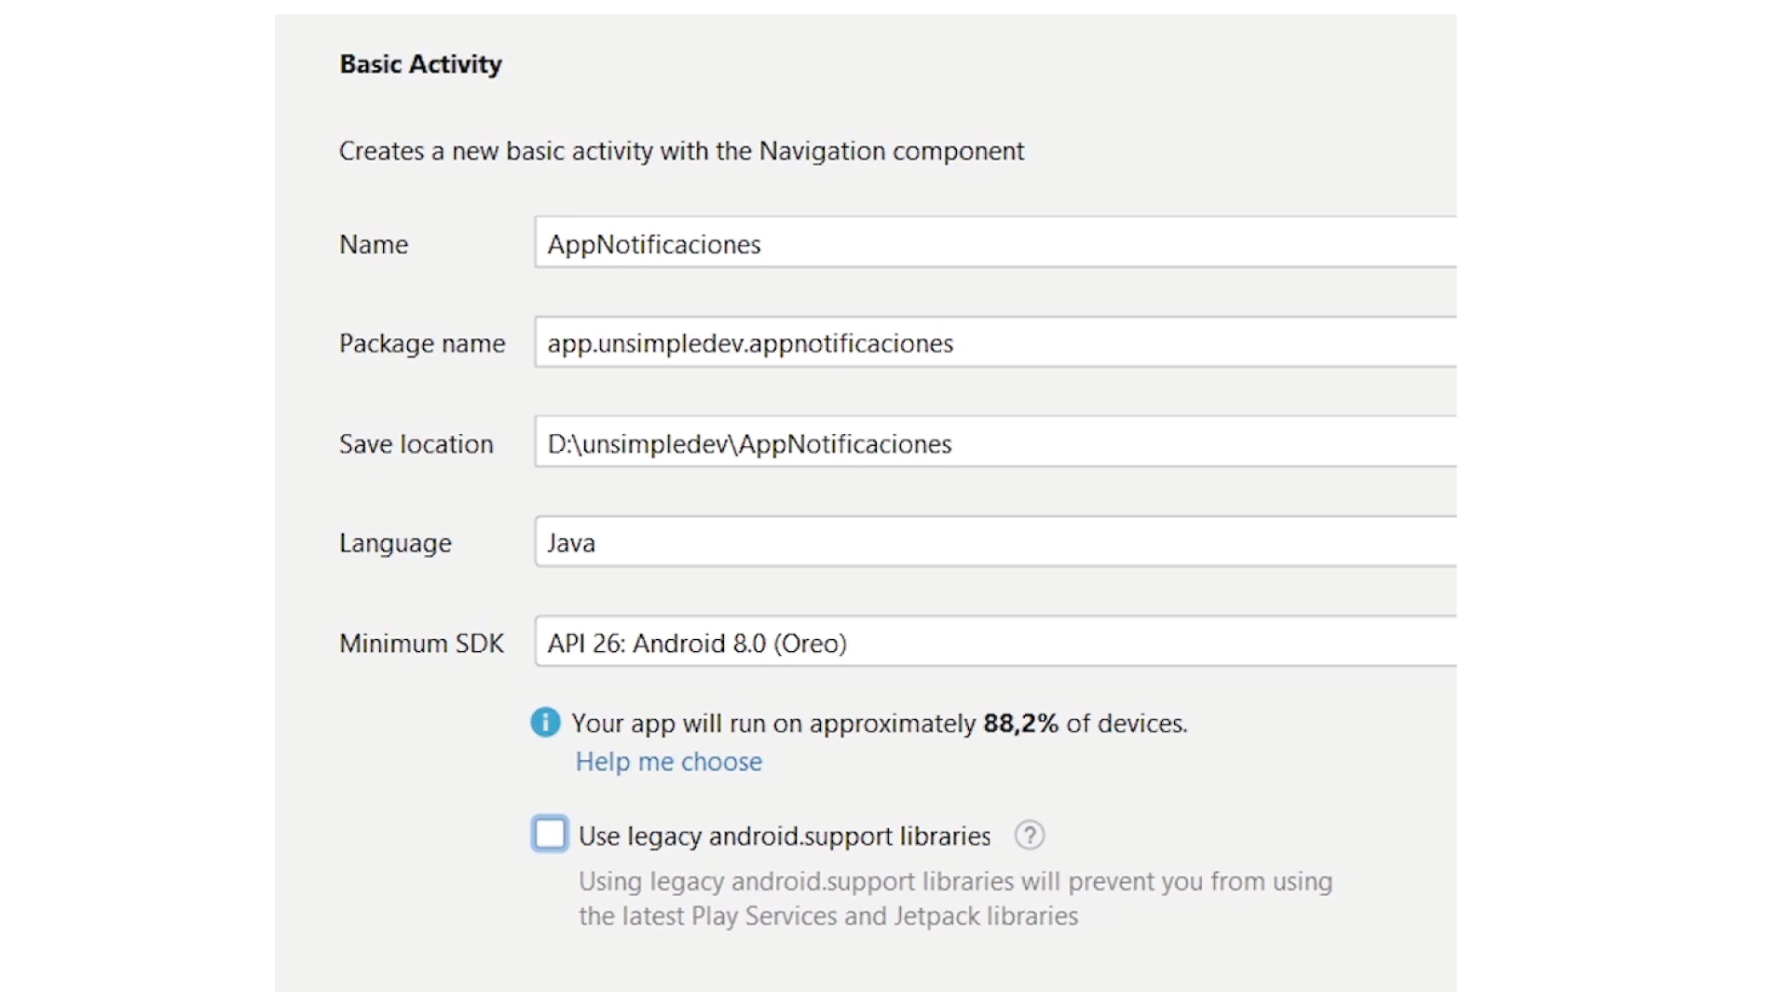
Task: Enable Use legacy android.support libraries checkbox
Action: click(x=550, y=834)
